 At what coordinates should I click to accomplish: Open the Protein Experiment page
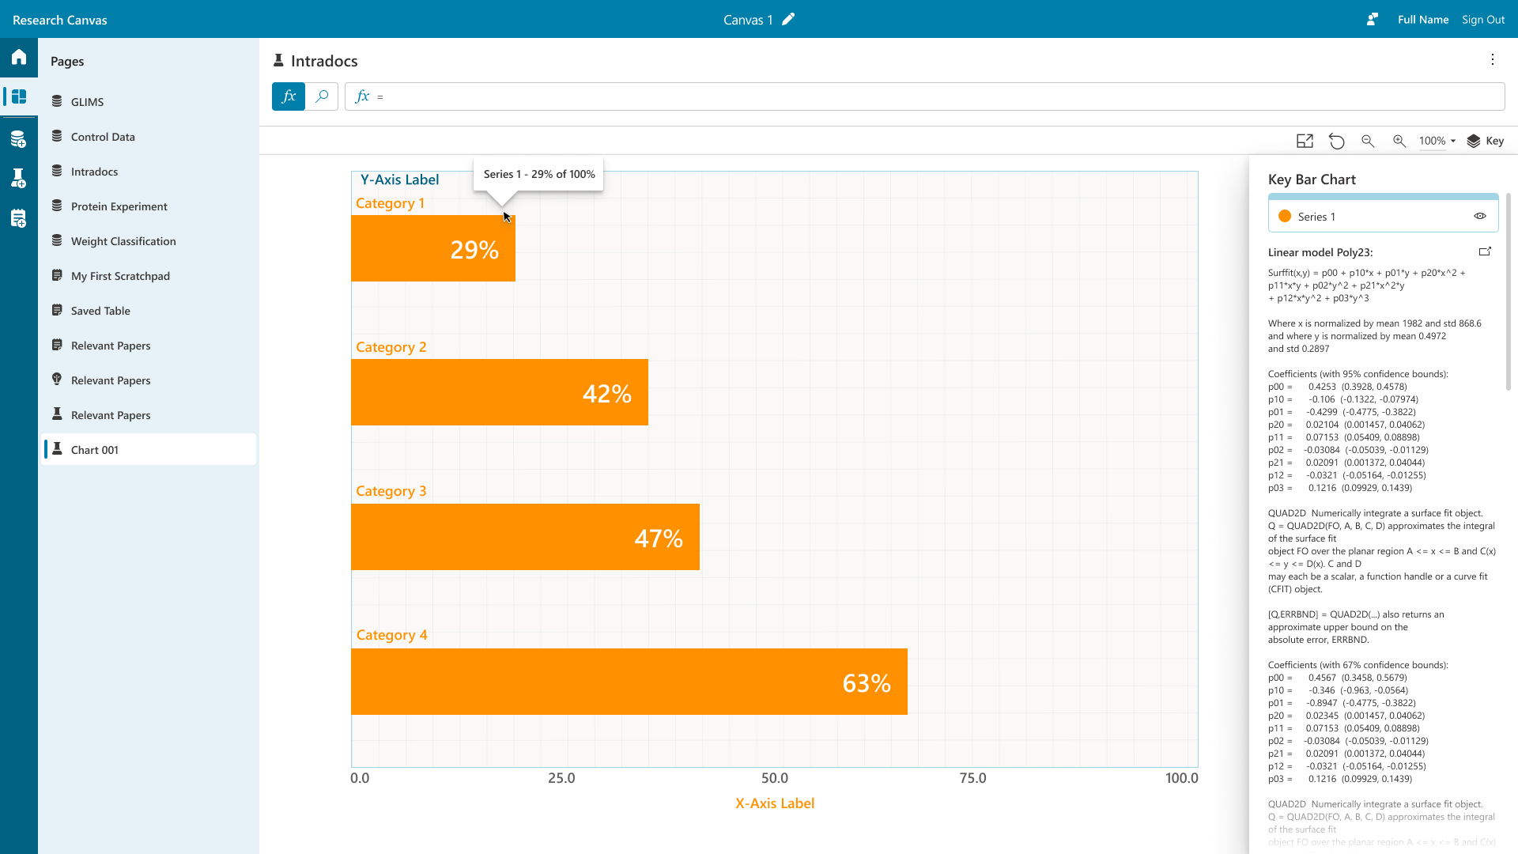(x=119, y=206)
